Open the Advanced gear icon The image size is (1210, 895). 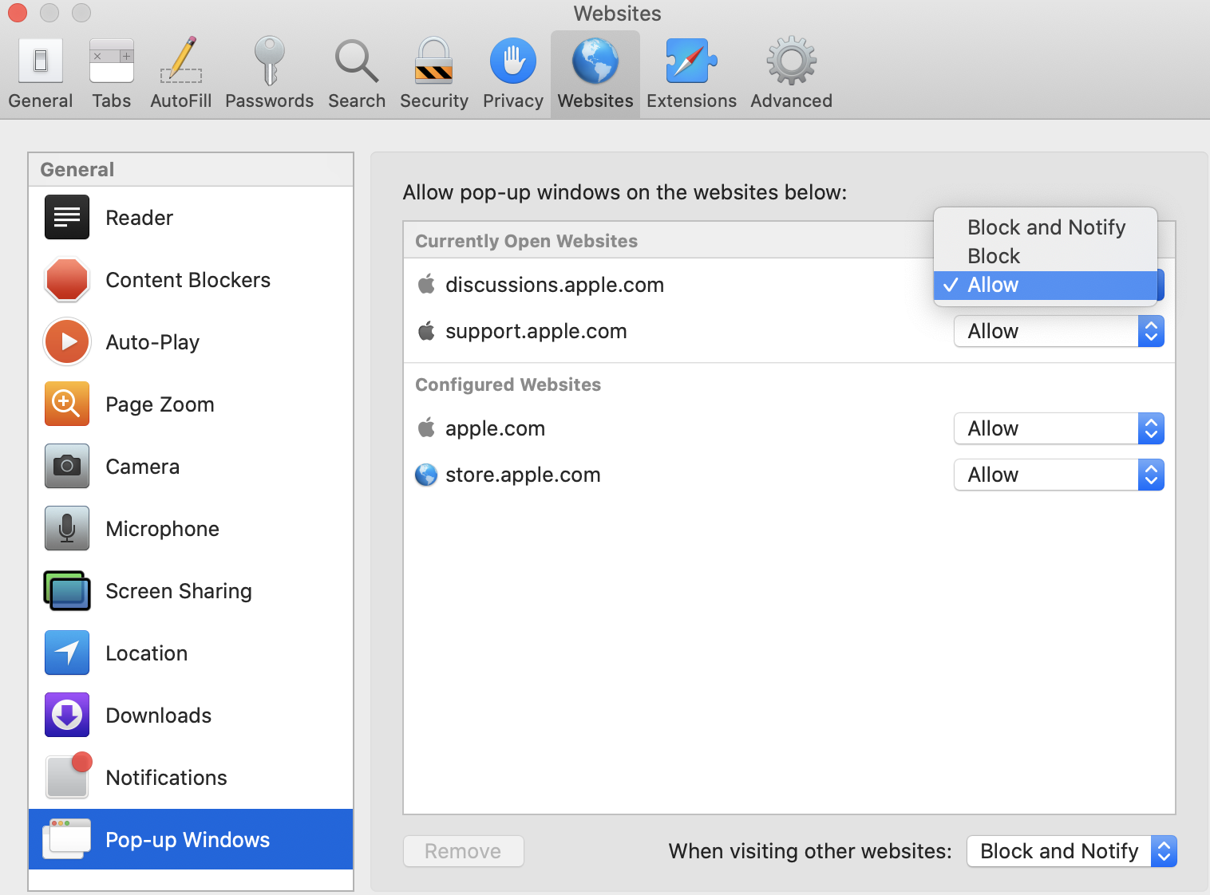point(792,61)
